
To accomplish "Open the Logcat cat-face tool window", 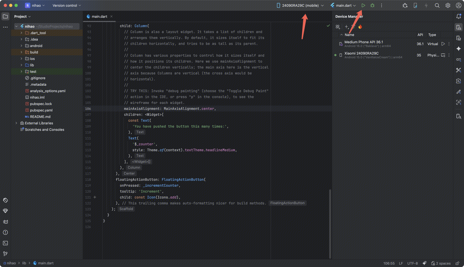I will [5, 222].
